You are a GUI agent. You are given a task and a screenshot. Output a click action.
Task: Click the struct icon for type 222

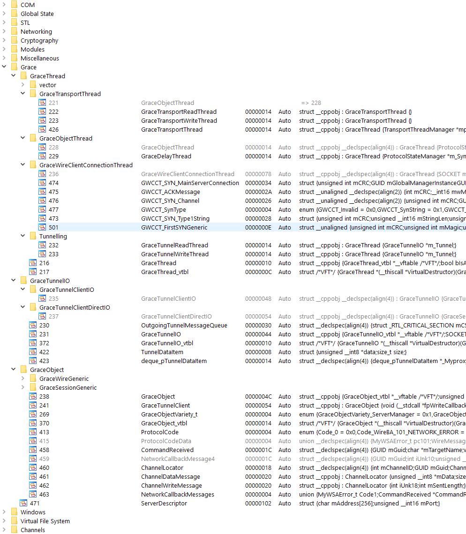pos(42,111)
